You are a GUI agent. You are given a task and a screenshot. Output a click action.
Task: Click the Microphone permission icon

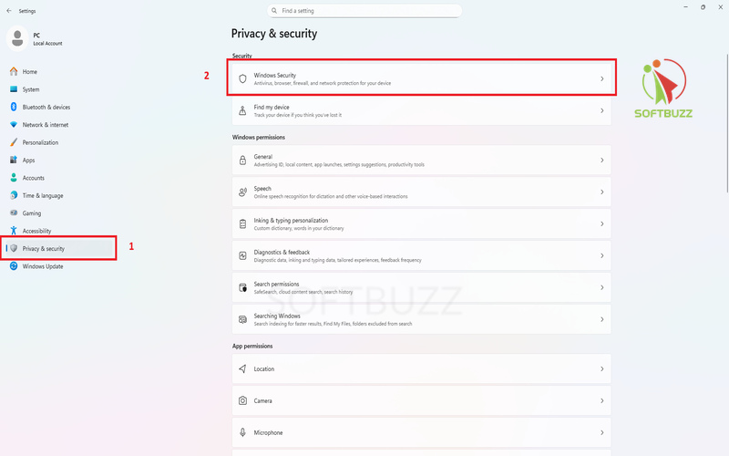coord(242,432)
